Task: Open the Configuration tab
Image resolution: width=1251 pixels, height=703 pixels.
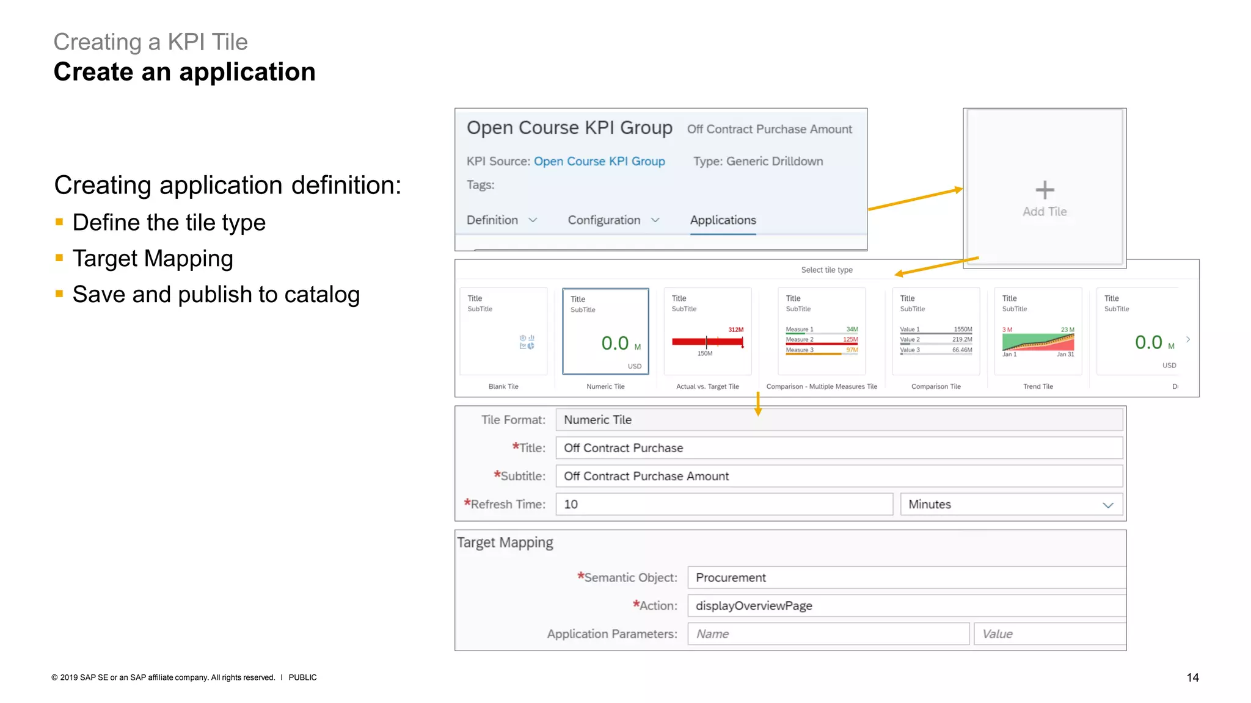Action: [x=604, y=220]
